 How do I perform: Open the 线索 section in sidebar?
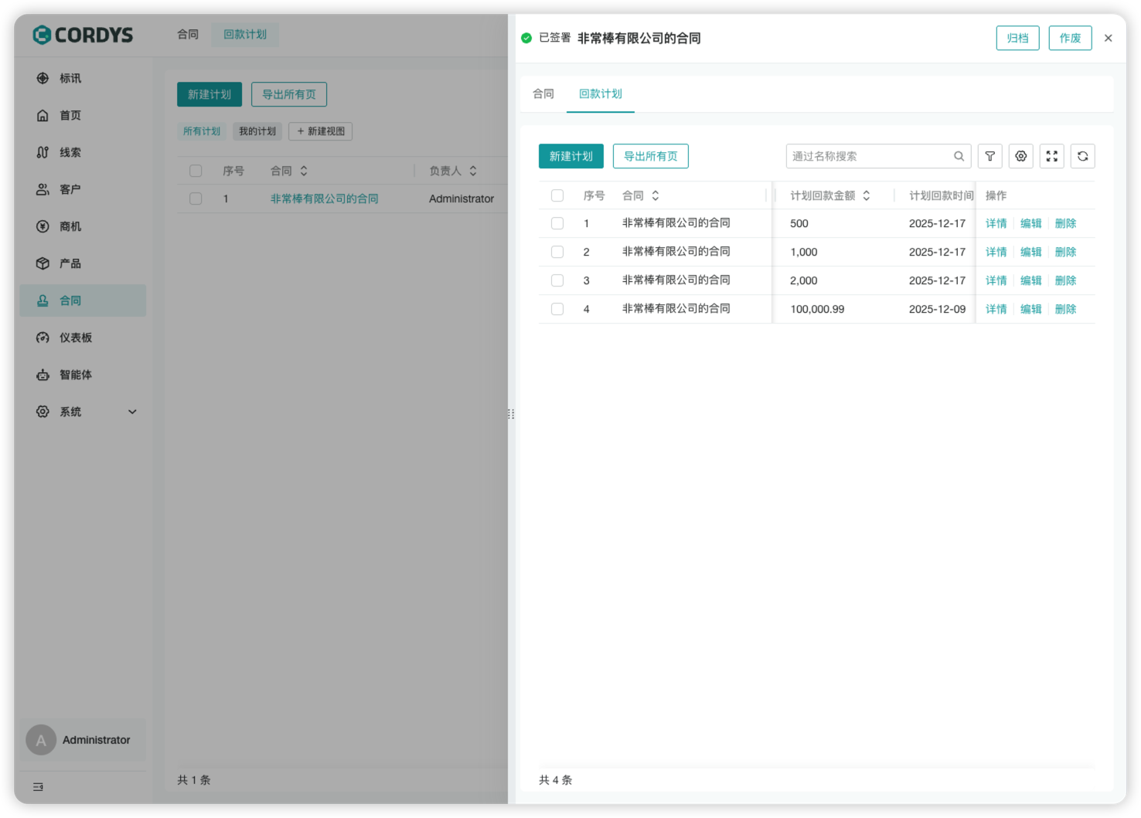point(70,152)
